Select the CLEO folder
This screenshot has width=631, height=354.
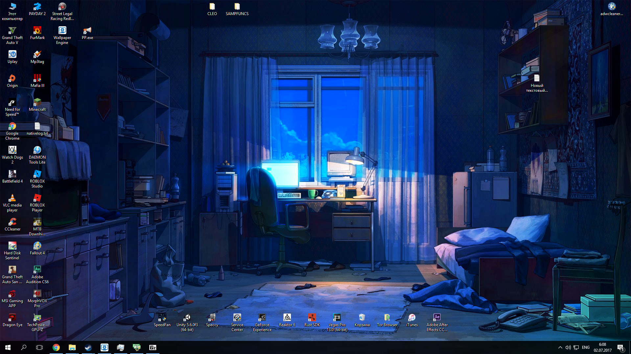pos(212,9)
